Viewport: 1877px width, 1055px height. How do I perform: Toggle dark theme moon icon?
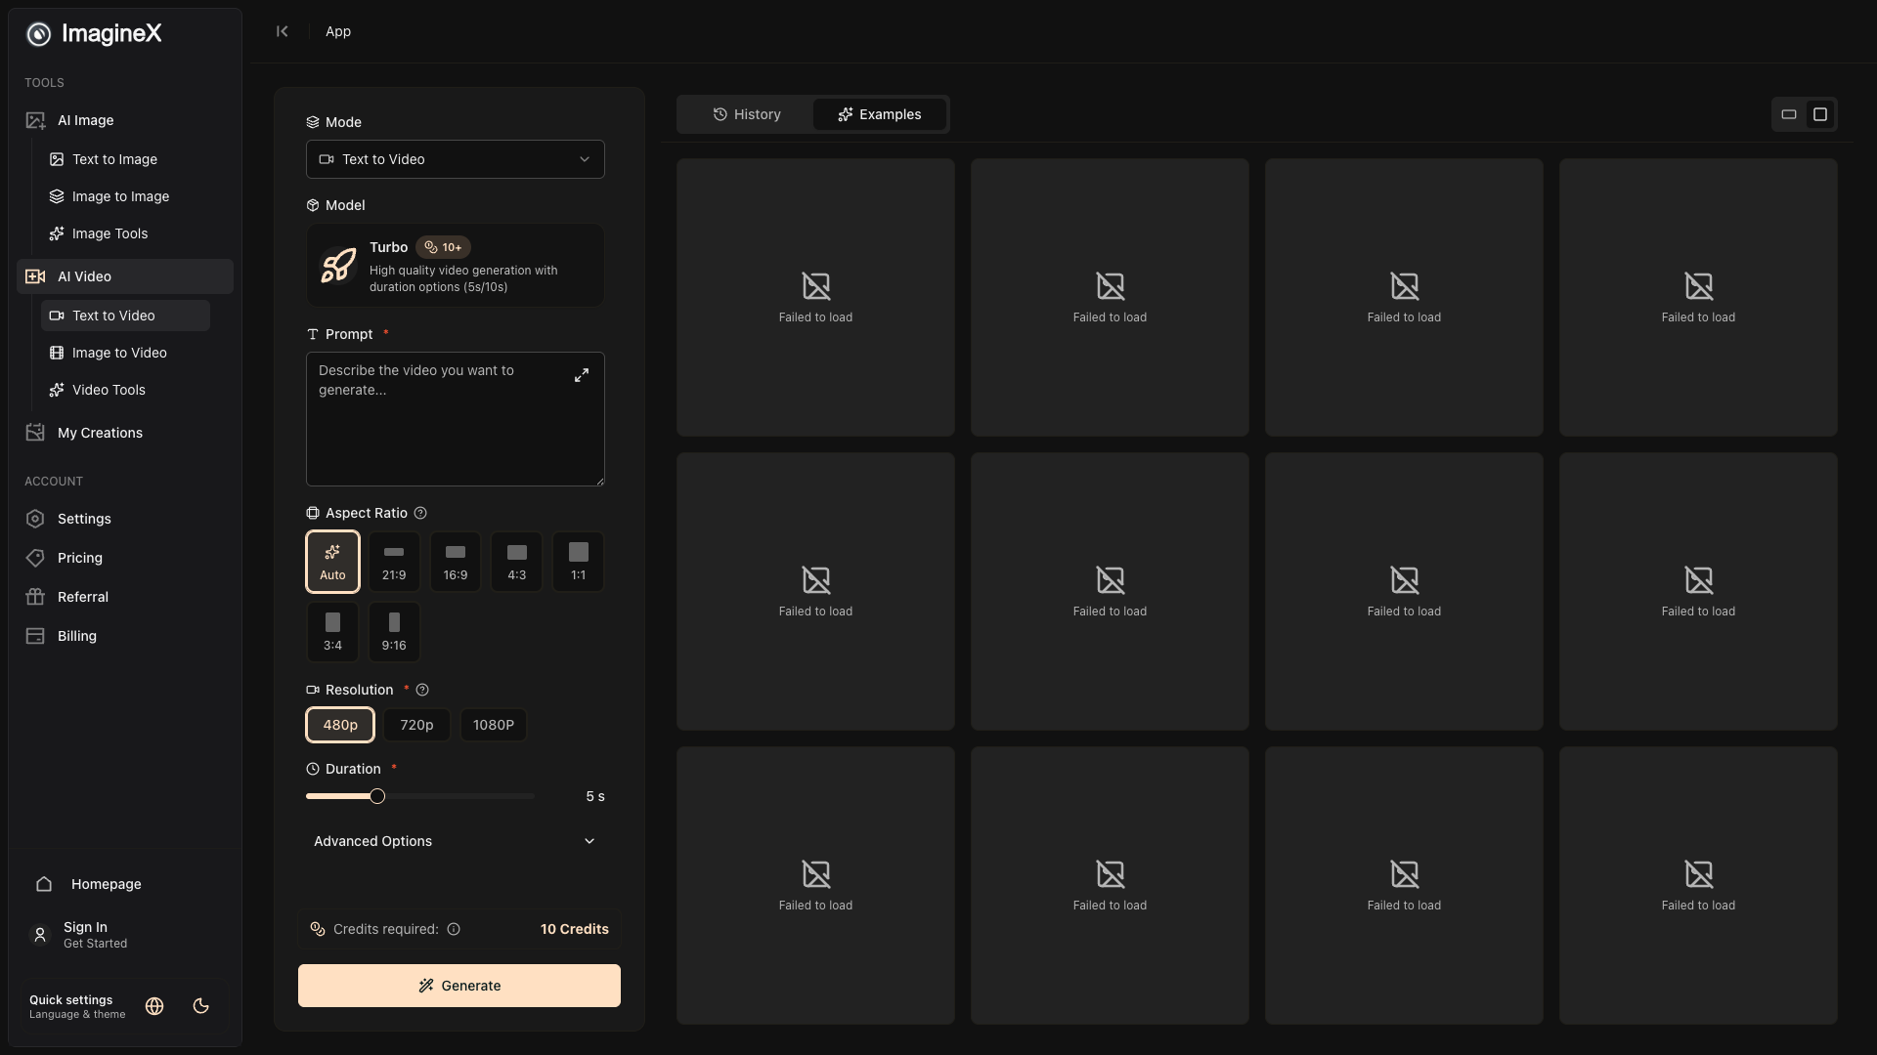pos(201,1006)
